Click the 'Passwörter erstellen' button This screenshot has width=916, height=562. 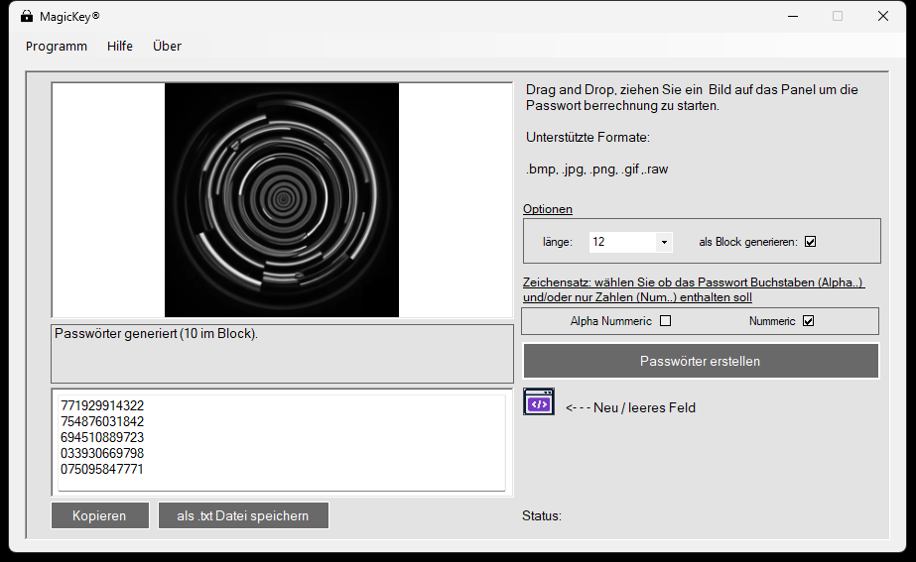point(701,361)
